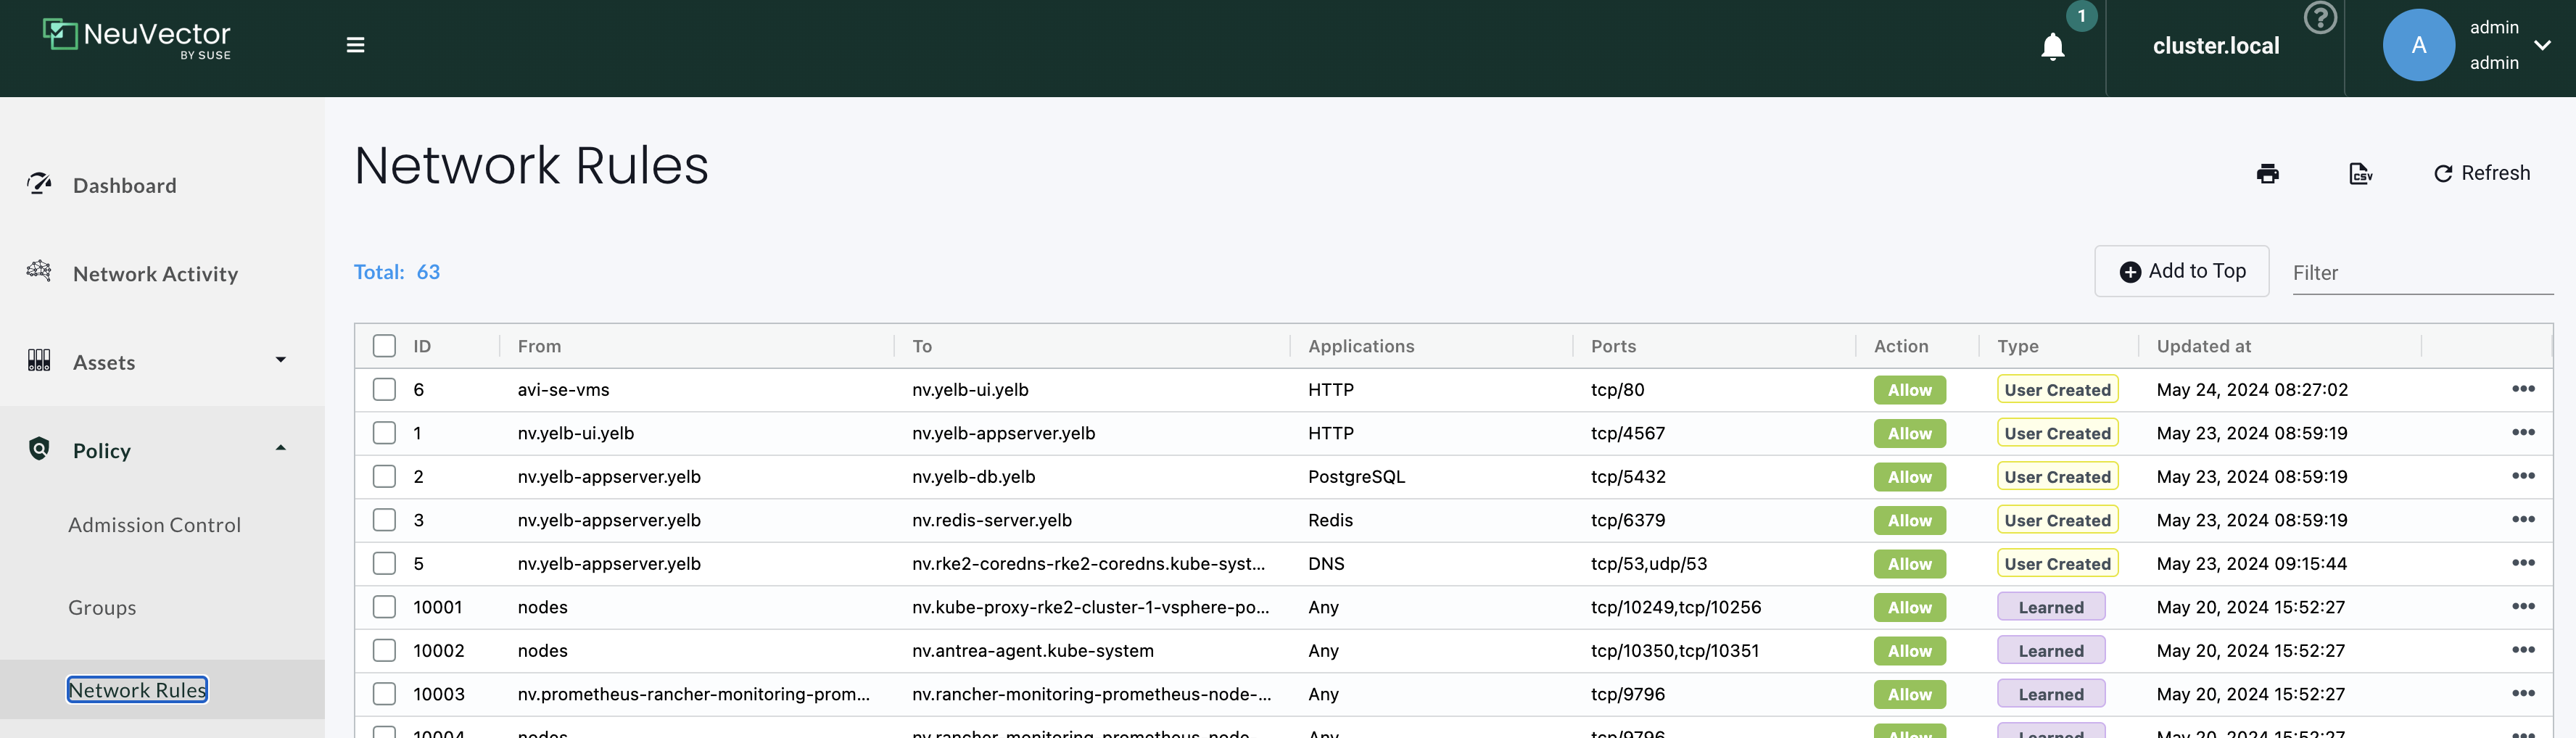Open Groups page

click(x=102, y=608)
